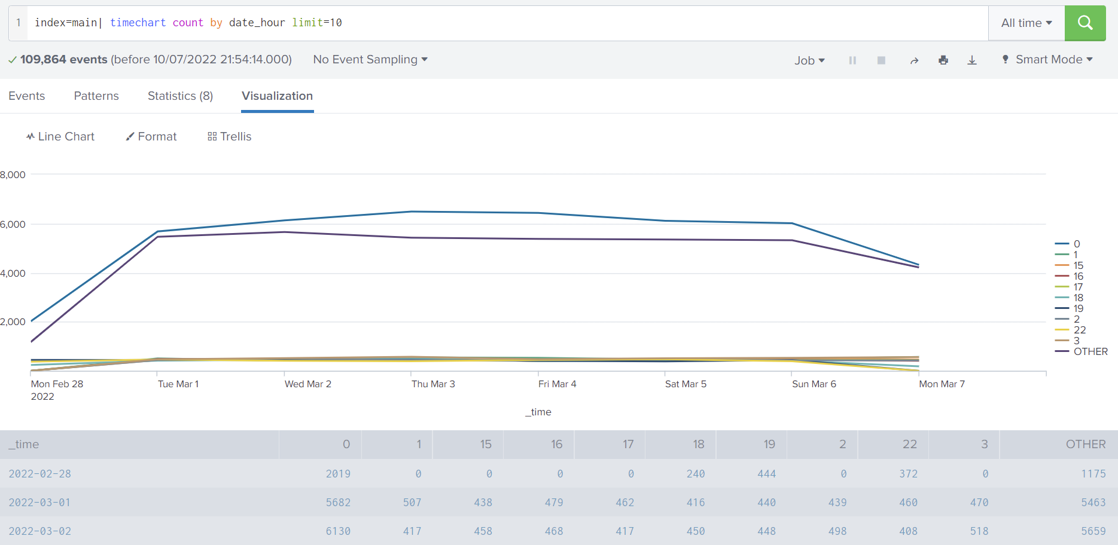Share the job results
Image resolution: width=1118 pixels, height=545 pixels.
(x=915, y=60)
